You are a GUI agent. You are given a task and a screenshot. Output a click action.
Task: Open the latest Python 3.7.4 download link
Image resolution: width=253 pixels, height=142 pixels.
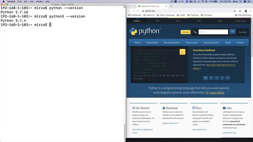pyautogui.click(x=174, y=123)
